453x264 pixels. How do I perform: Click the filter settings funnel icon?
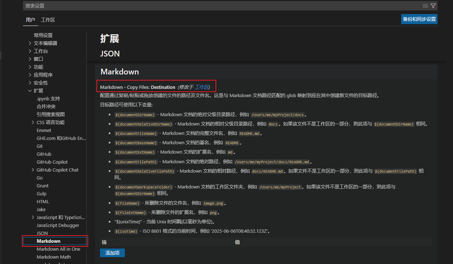[x=433, y=6]
